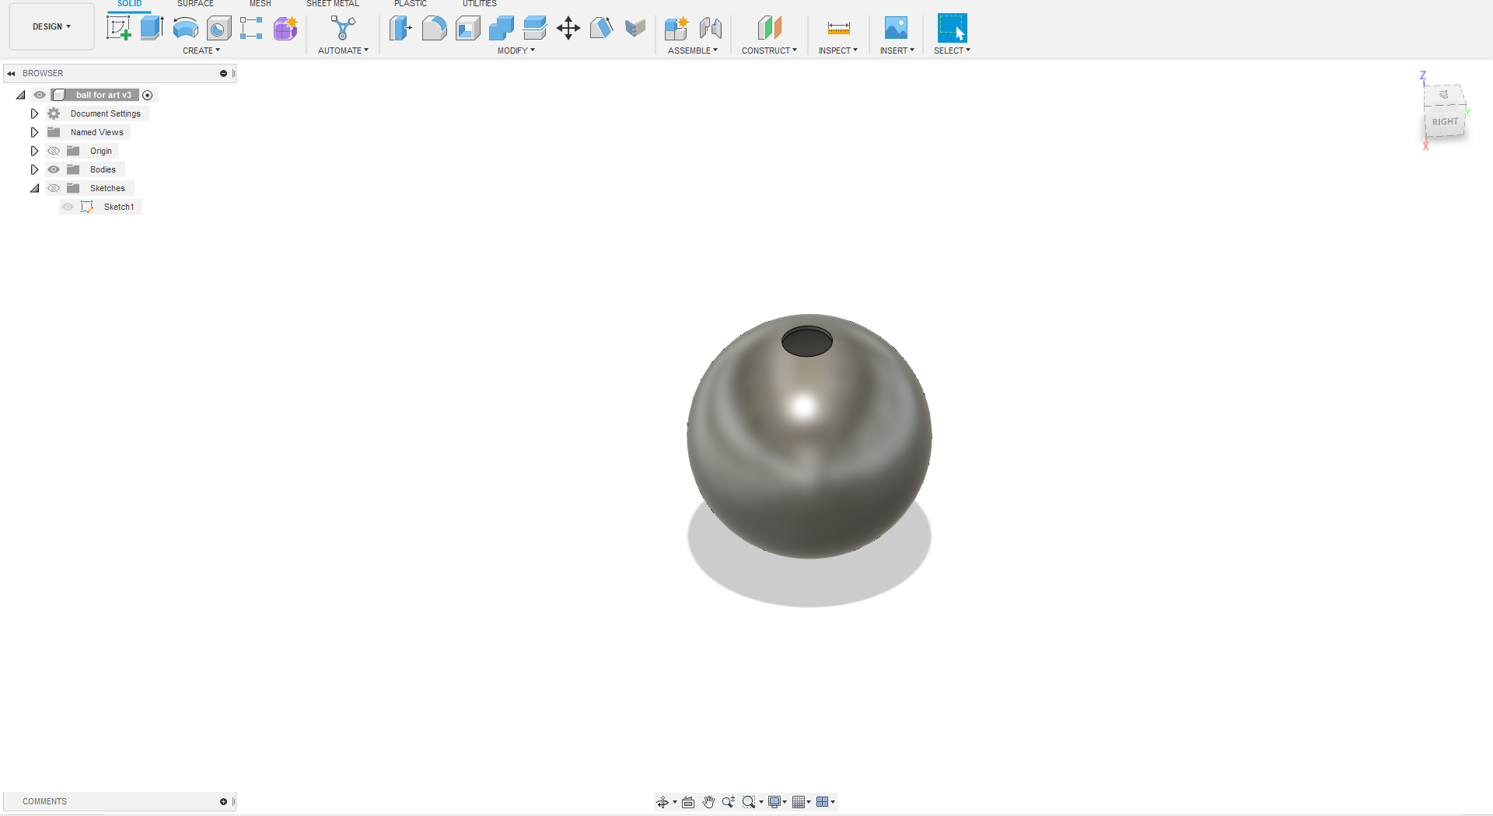Screen dimensions: 1493x816
Task: Click the Look At icon
Action: click(688, 802)
